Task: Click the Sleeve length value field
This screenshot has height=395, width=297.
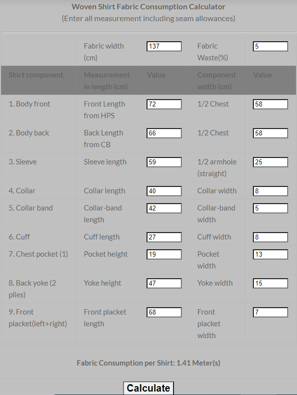Action: (x=164, y=162)
